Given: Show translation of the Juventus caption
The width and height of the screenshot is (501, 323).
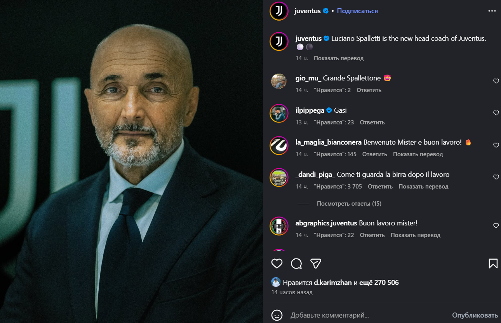Looking at the screenshot, I should click(339, 58).
